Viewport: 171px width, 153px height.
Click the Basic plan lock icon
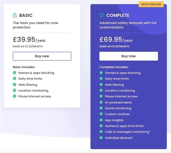coord(15,15)
